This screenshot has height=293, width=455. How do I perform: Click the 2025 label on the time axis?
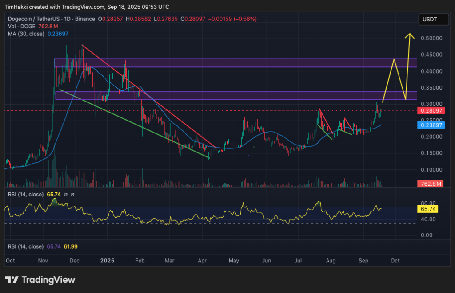coord(107,261)
